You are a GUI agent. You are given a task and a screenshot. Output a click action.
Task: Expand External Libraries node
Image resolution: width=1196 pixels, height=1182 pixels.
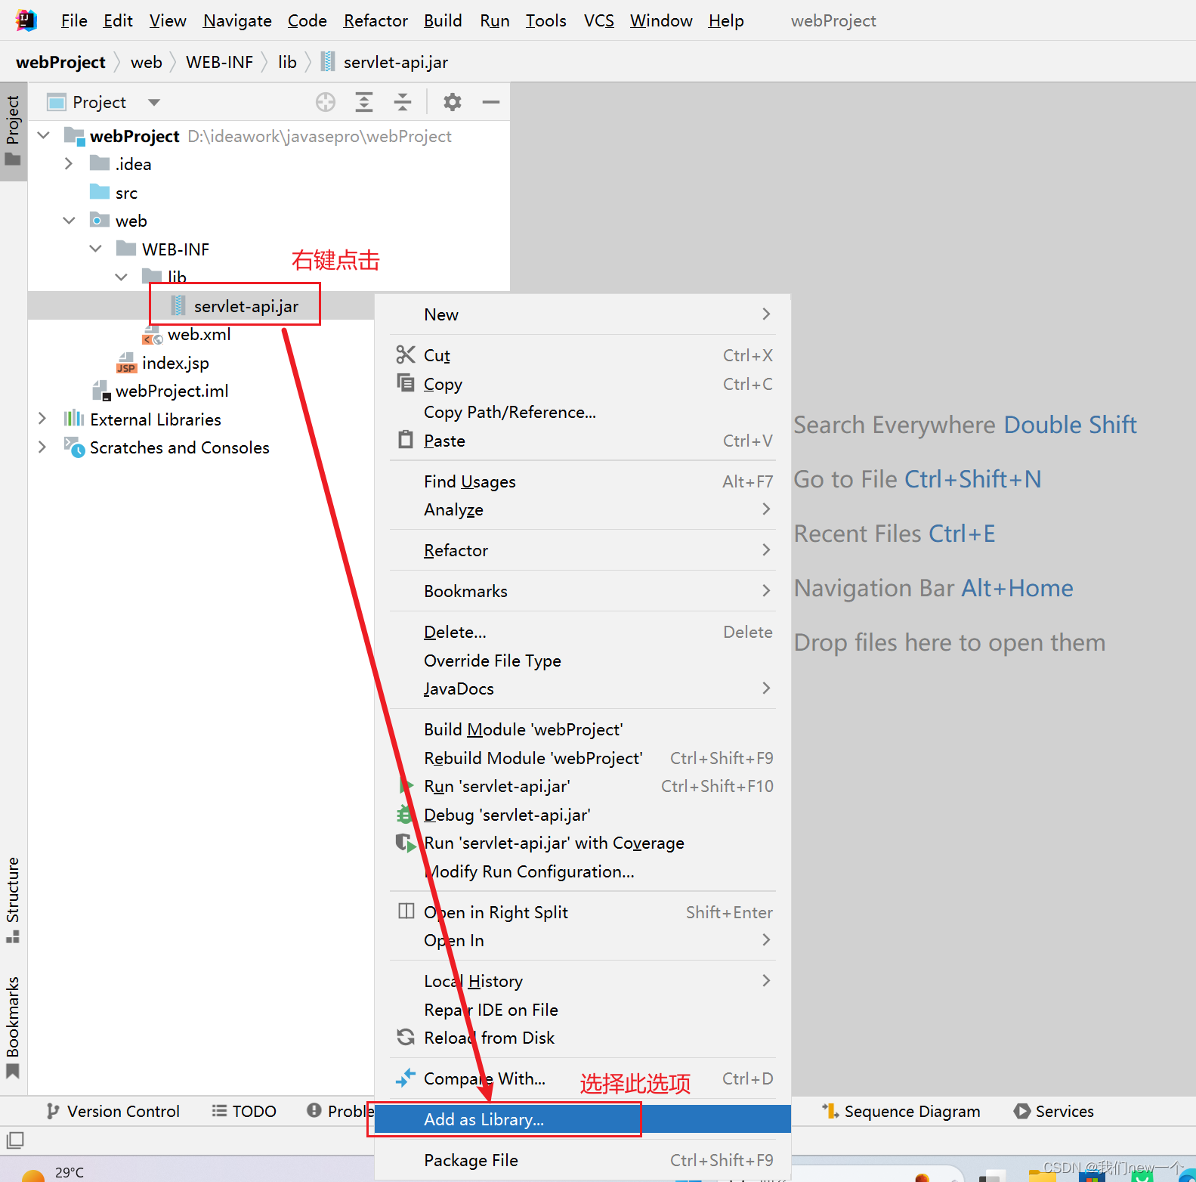pos(42,419)
